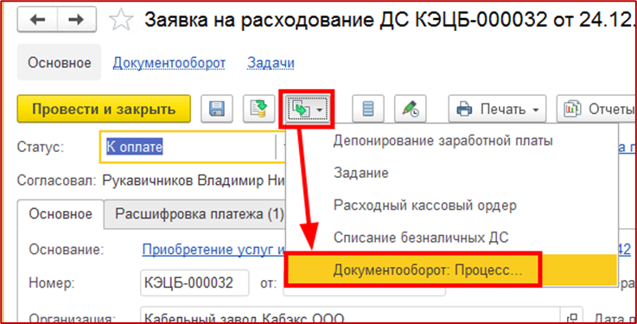
Task: Click the pencil with clock icon
Action: pyautogui.click(x=411, y=109)
